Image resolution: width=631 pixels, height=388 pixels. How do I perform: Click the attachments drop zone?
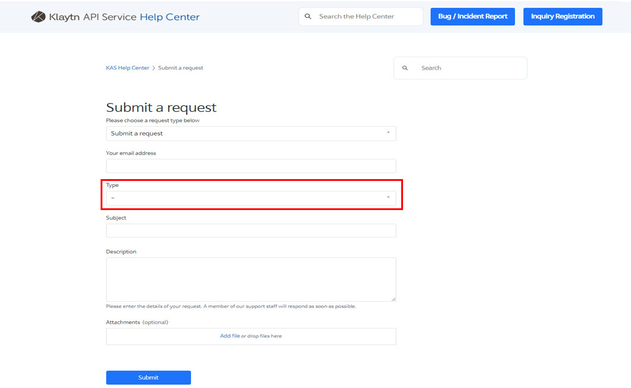pos(251,336)
